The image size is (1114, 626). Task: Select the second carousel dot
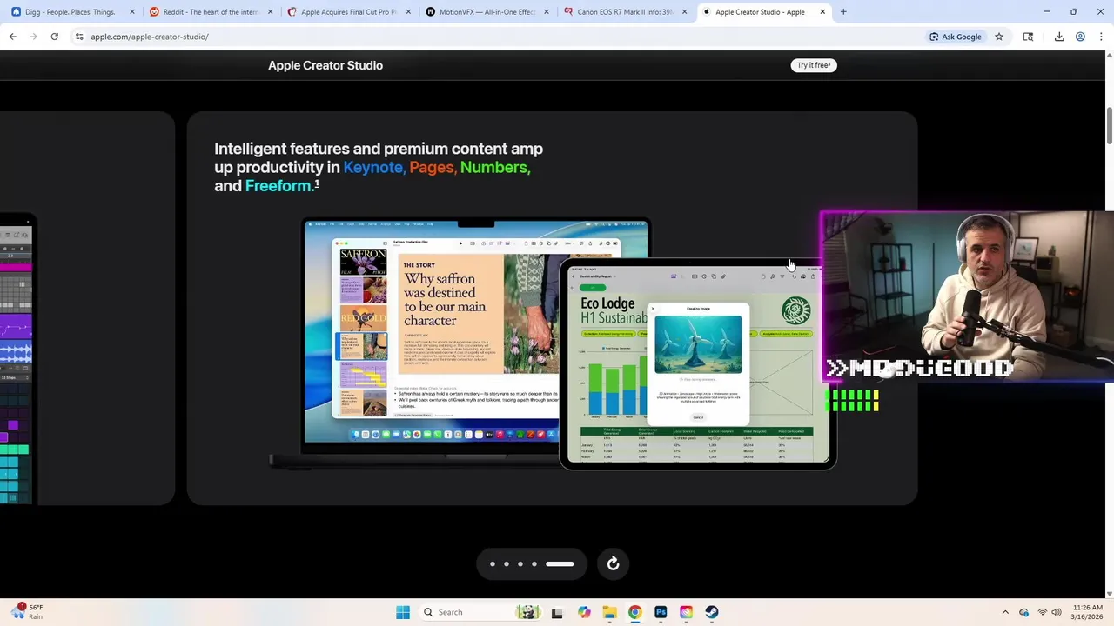pos(507,564)
